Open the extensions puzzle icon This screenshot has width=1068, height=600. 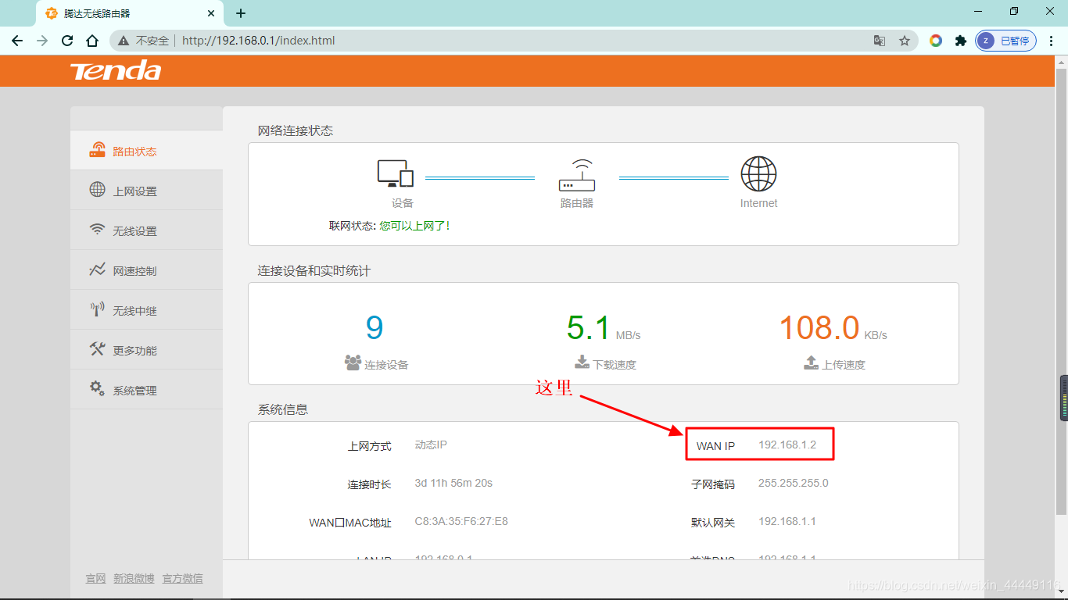point(961,41)
